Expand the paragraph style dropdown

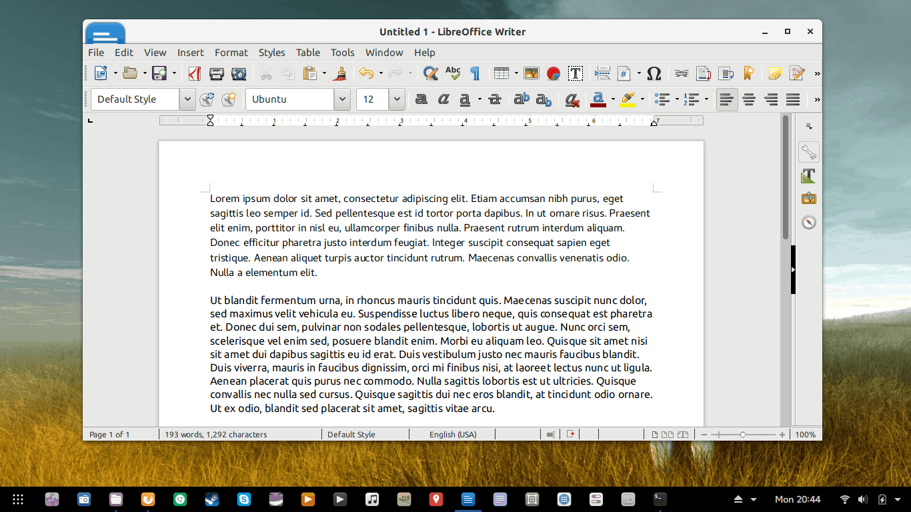tap(187, 99)
